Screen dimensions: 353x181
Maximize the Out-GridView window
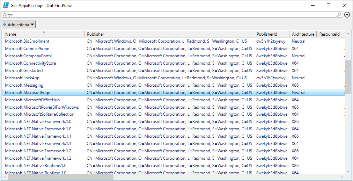[x=329, y=5]
